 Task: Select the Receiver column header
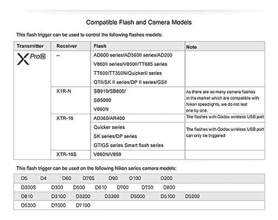coord(67,46)
